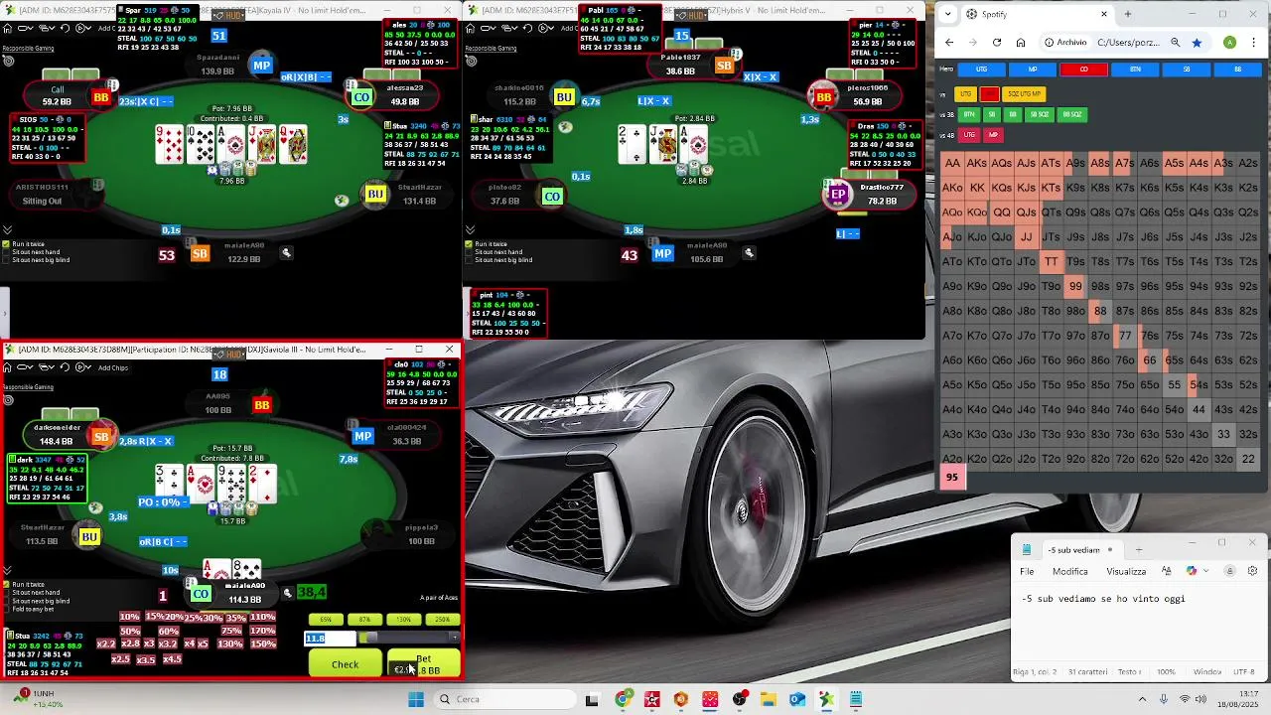This screenshot has width=1271, height=715.
Task: Click the green BB SQZ button
Action: coord(1072,115)
